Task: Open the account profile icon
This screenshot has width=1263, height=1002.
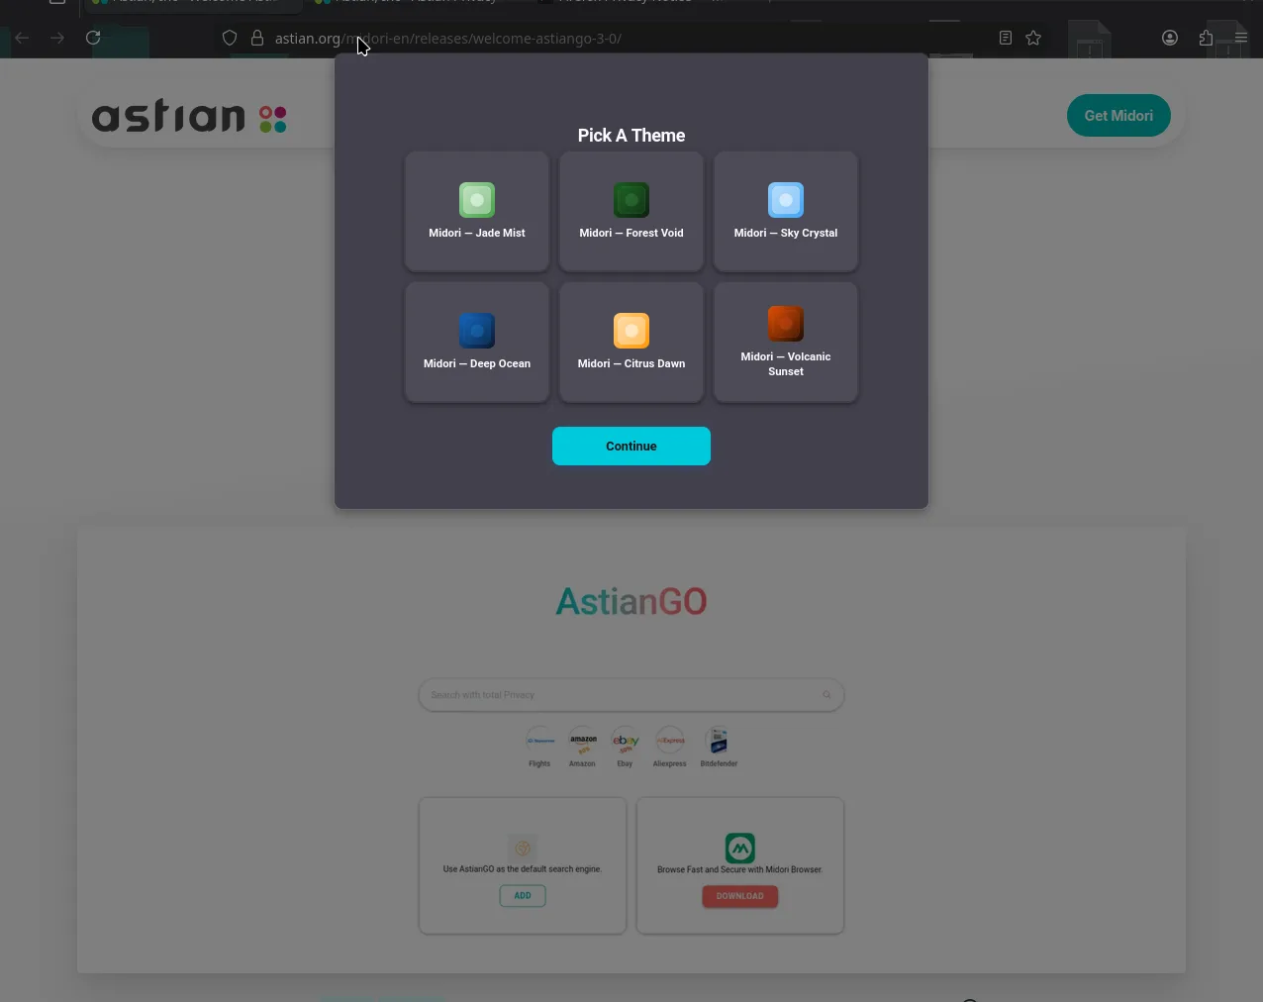Action: coord(1170,38)
